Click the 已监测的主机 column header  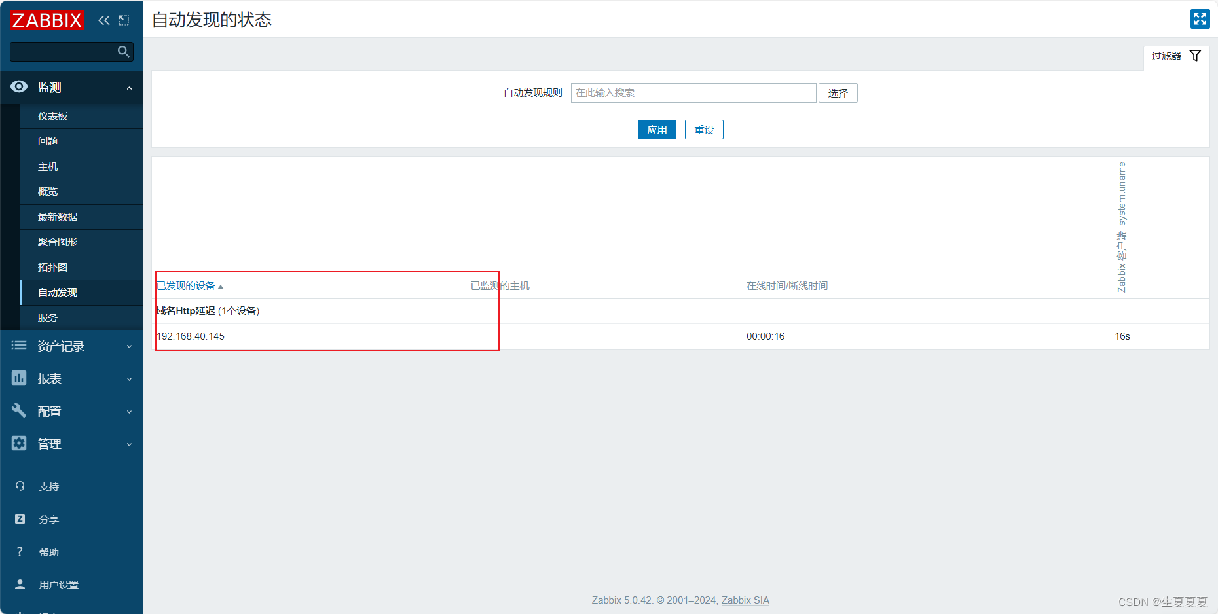[x=500, y=286]
